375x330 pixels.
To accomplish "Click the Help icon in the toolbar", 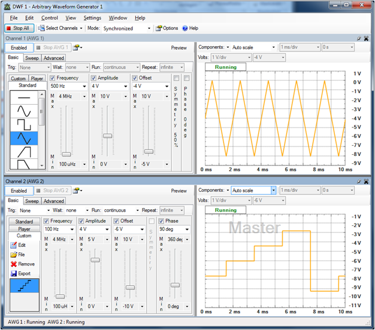I will click(186, 28).
